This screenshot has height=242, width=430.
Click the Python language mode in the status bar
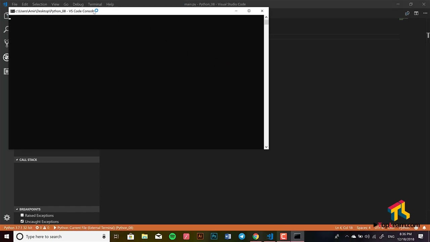[x=404, y=228]
